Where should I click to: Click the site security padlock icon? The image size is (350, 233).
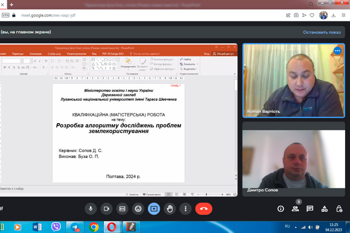[14, 15]
